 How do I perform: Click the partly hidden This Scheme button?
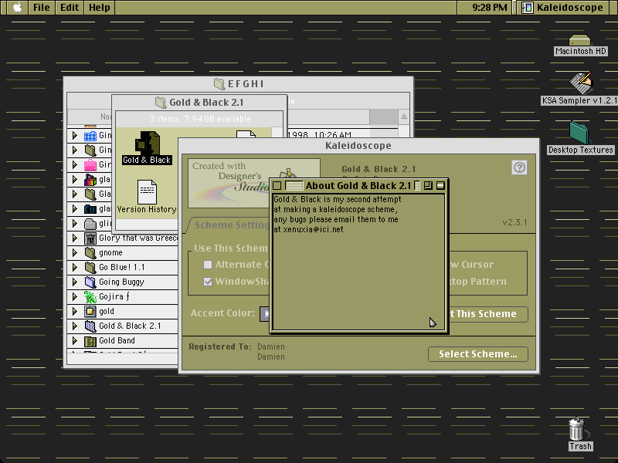pyautogui.click(x=488, y=314)
